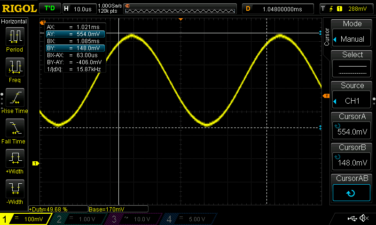The image size is (376, 225).
Task: Click the Cursor menu side tab
Action: point(326,37)
